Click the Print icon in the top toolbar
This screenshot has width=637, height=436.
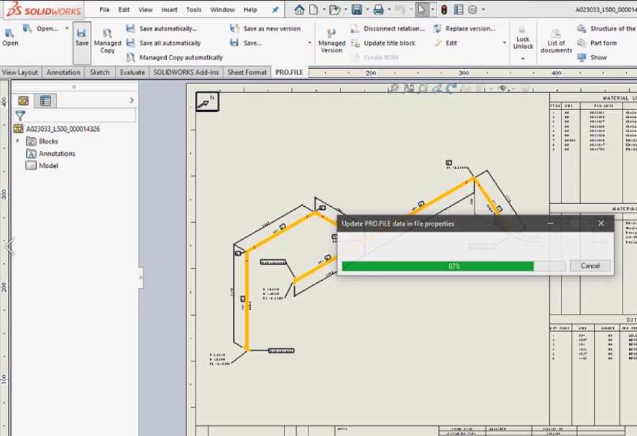378,10
